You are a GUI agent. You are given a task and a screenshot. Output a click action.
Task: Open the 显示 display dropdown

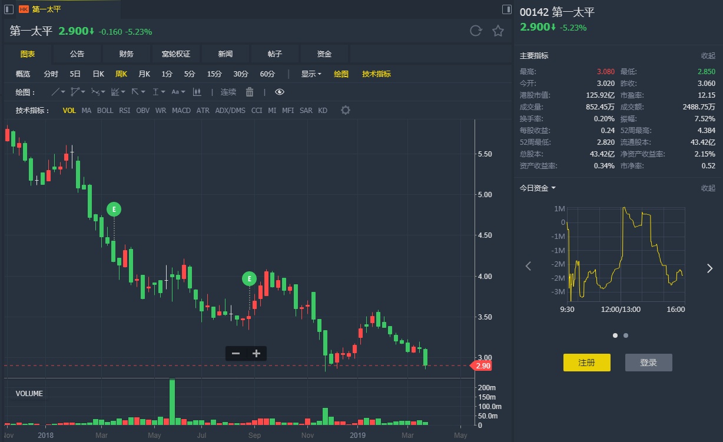point(311,74)
